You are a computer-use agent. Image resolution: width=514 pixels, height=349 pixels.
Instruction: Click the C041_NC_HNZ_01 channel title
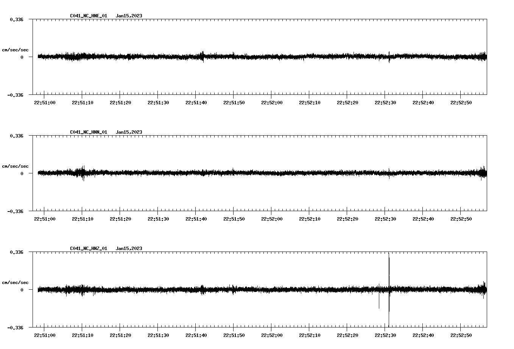[89, 249]
